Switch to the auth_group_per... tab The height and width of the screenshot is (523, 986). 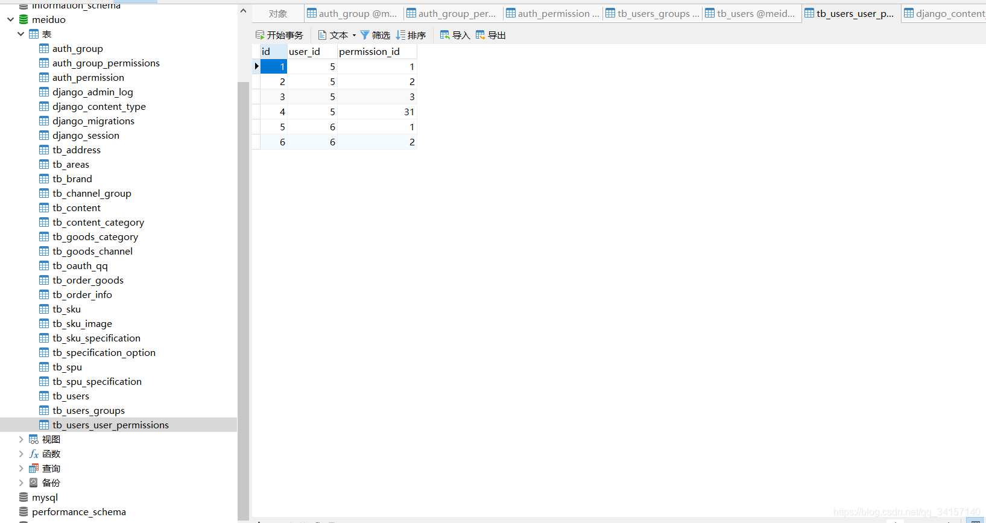pyautogui.click(x=452, y=13)
